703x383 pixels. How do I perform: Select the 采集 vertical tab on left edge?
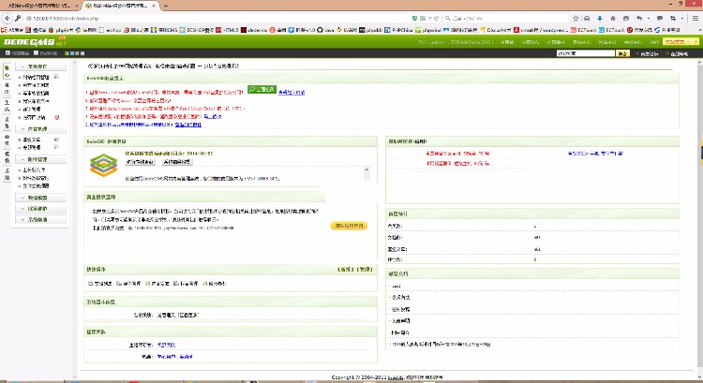click(7, 123)
